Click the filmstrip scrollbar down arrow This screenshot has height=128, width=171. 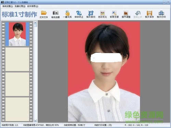[35, 121]
